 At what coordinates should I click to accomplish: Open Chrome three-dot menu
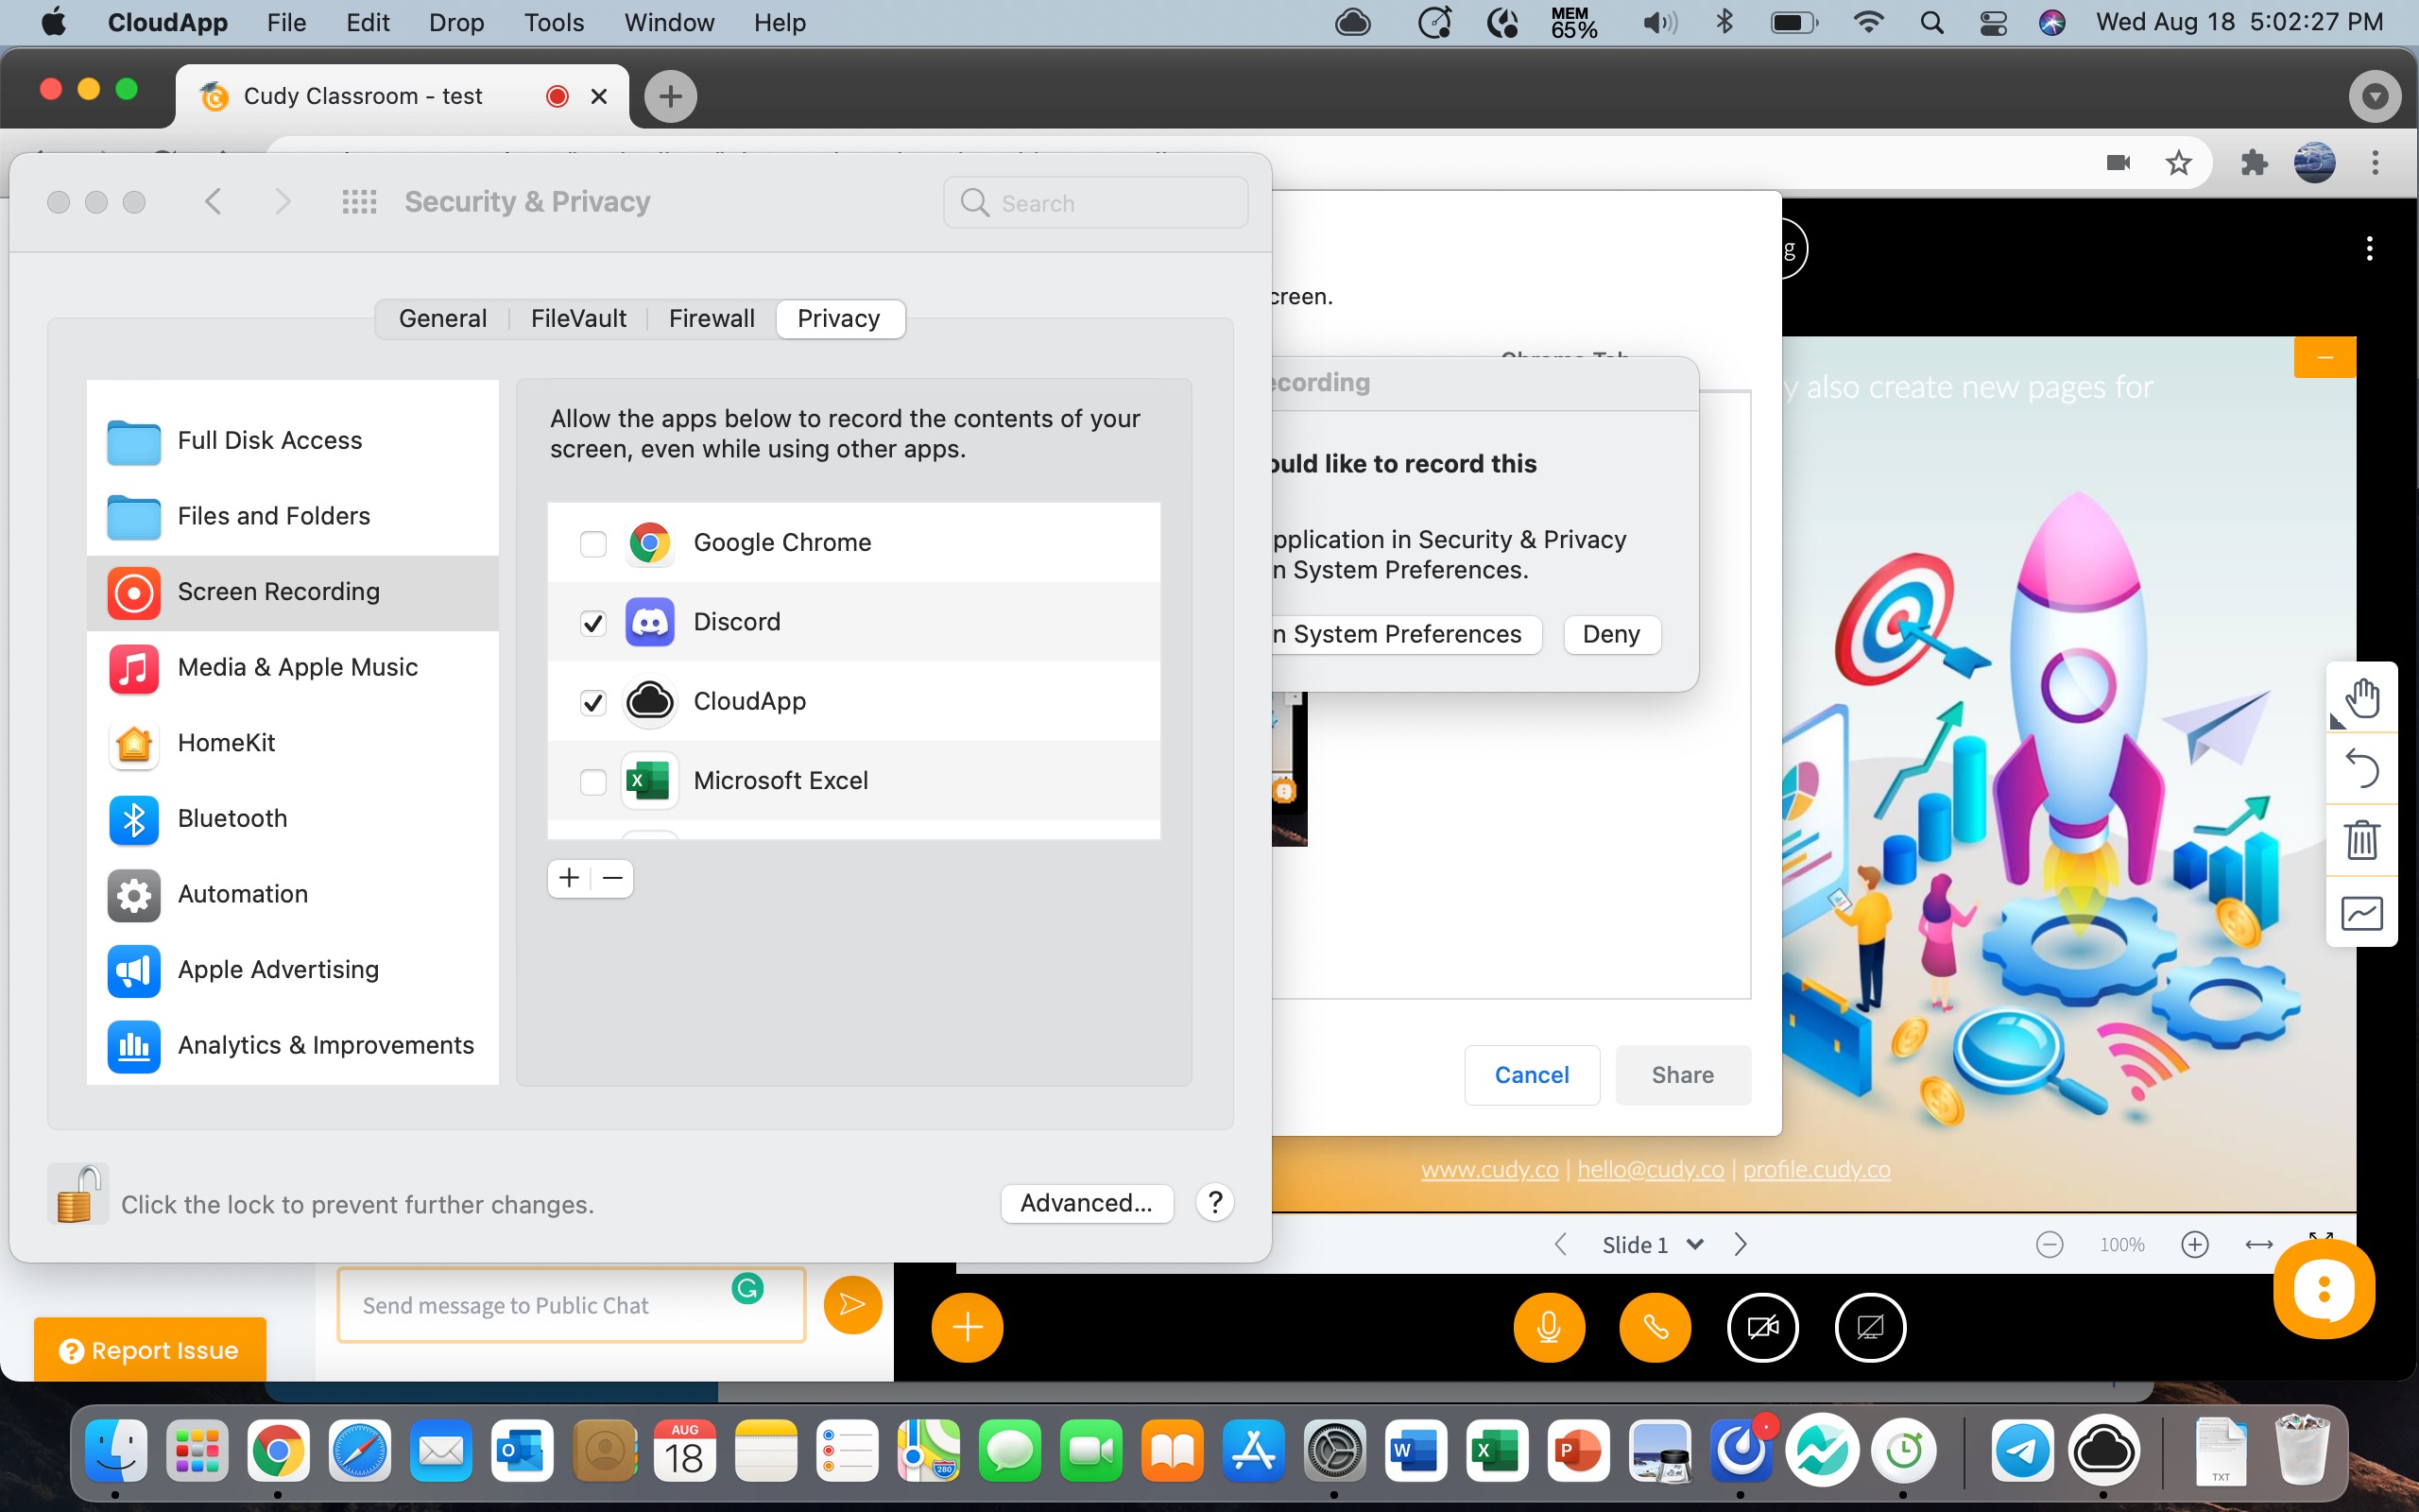pyautogui.click(x=2375, y=162)
